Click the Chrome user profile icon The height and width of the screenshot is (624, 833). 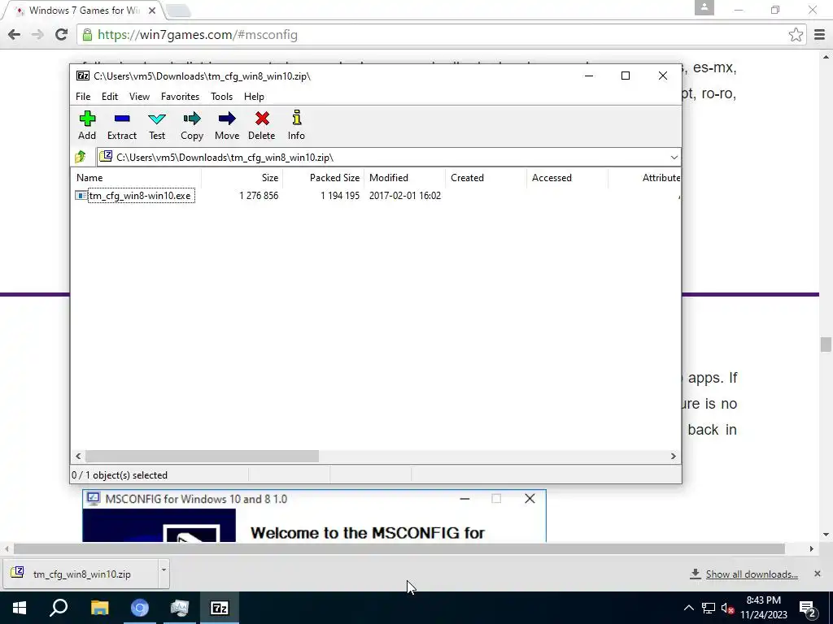[704, 7]
